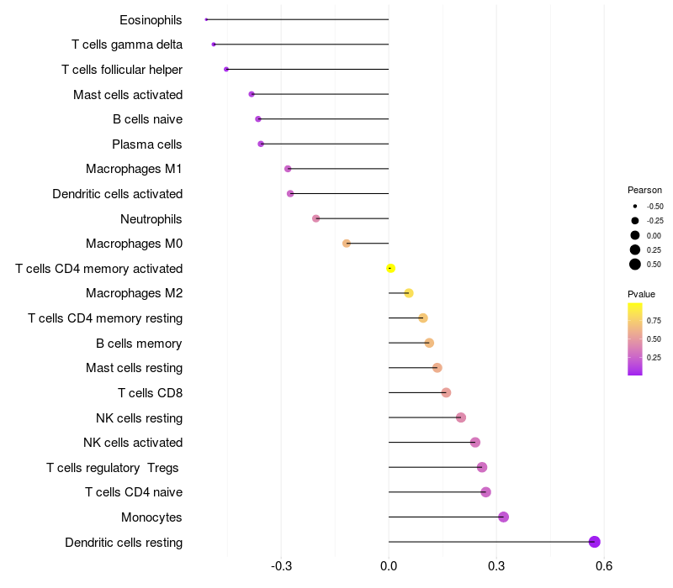Click the 0.50 Pearson legend circle

click(x=635, y=265)
